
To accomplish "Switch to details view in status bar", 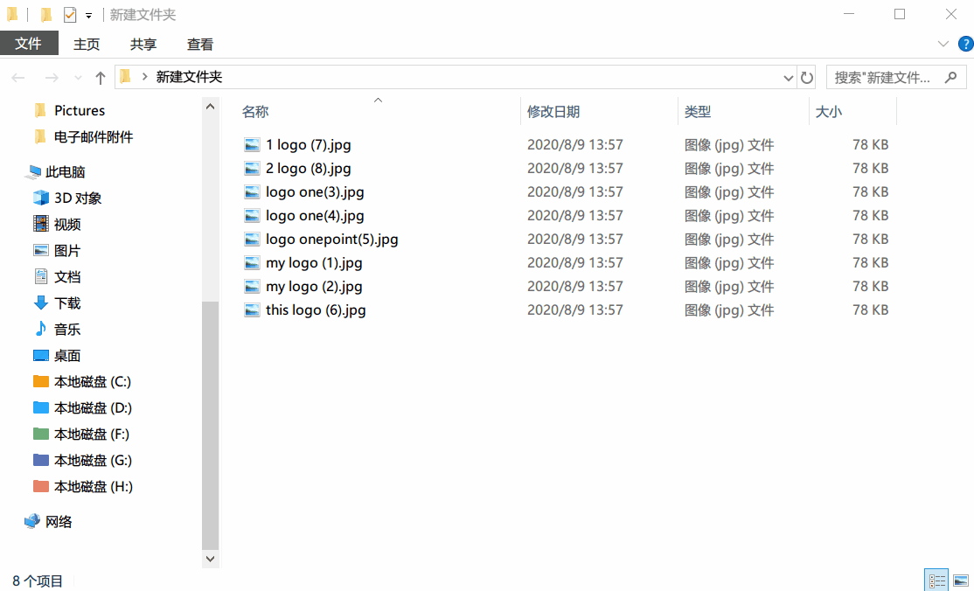I will tap(936, 580).
